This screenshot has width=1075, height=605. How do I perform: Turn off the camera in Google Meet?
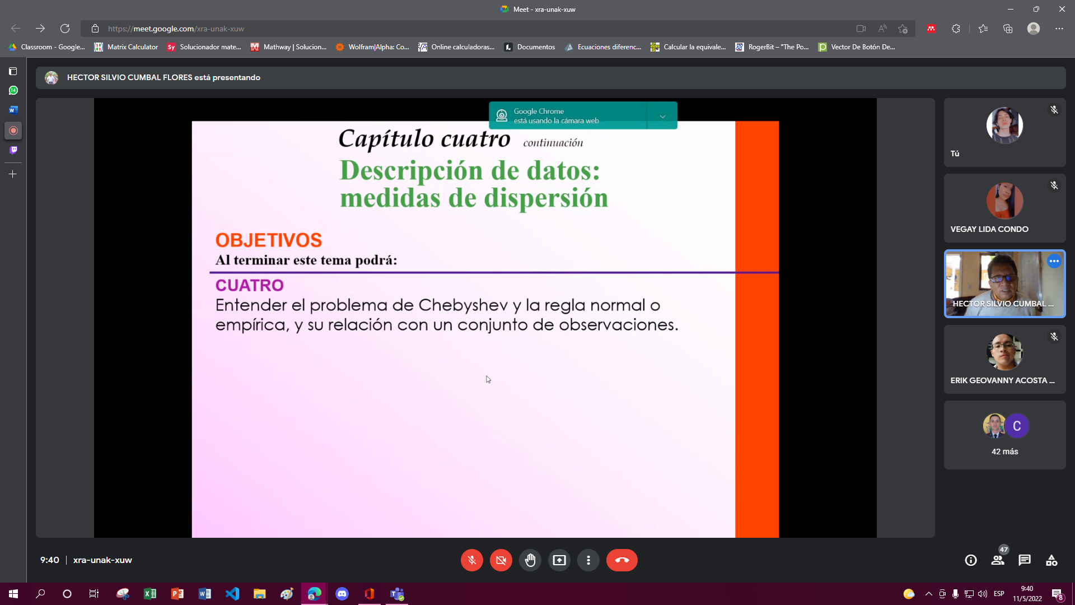(x=501, y=560)
